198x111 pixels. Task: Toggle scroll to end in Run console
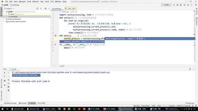coord(8,83)
